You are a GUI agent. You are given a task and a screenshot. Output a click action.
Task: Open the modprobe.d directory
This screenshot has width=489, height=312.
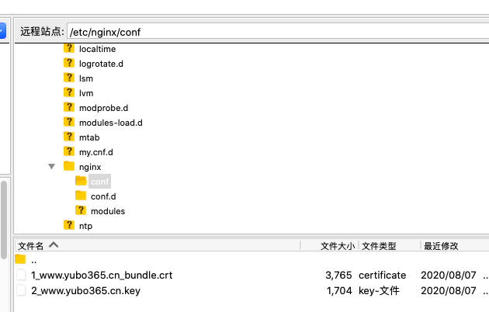point(103,108)
